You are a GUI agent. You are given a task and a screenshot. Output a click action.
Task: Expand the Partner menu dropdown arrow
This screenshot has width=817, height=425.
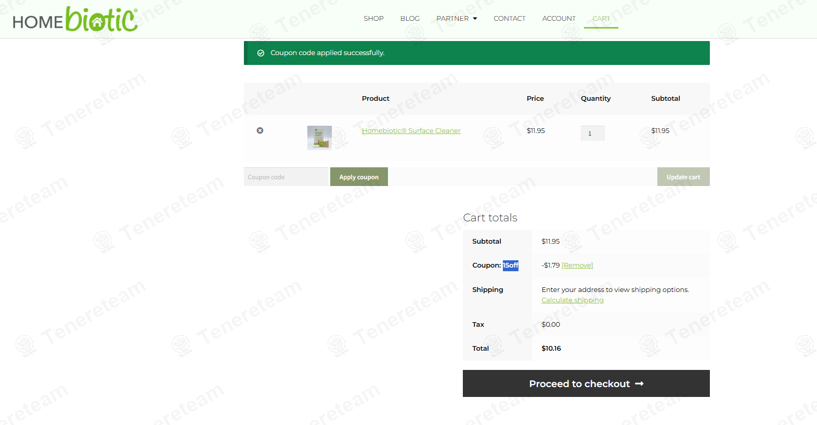click(475, 19)
